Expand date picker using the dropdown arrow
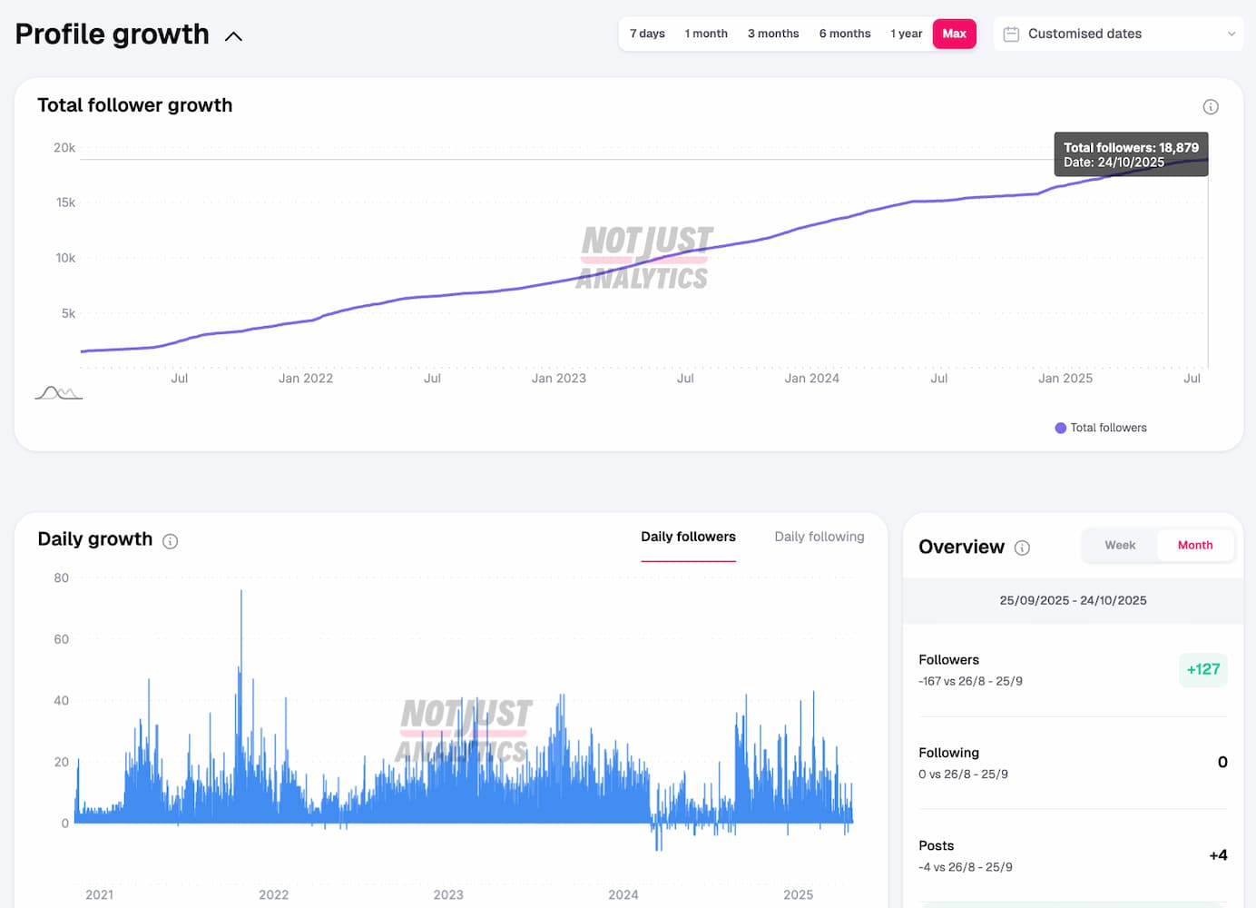 click(x=1231, y=35)
